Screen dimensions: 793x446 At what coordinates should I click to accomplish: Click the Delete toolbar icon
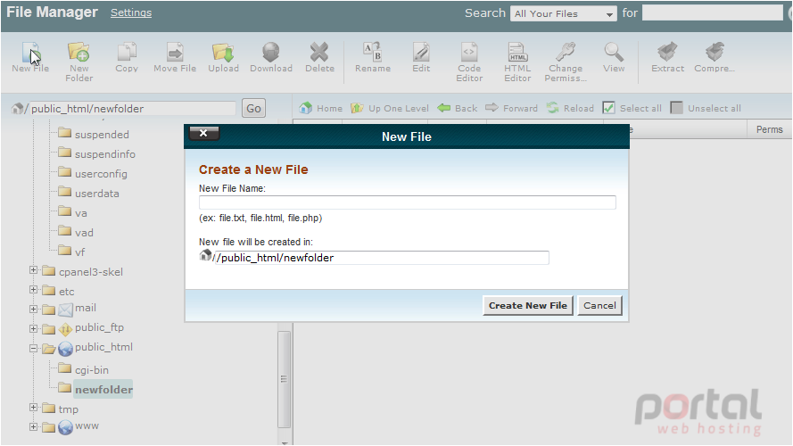[319, 52]
